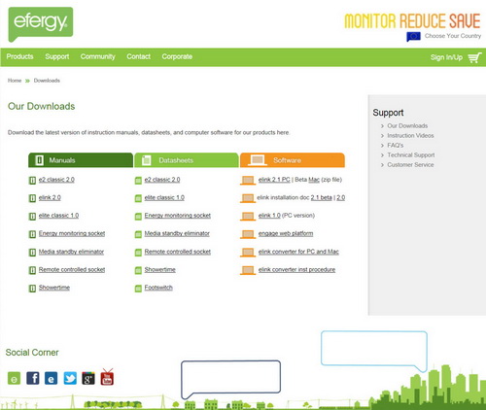Viewport: 486px width, 410px height.
Task: Visit the YouTube channel icon
Action: (107, 377)
